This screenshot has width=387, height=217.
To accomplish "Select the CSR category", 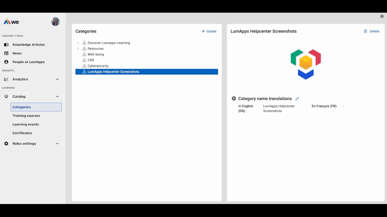I will pos(91,60).
